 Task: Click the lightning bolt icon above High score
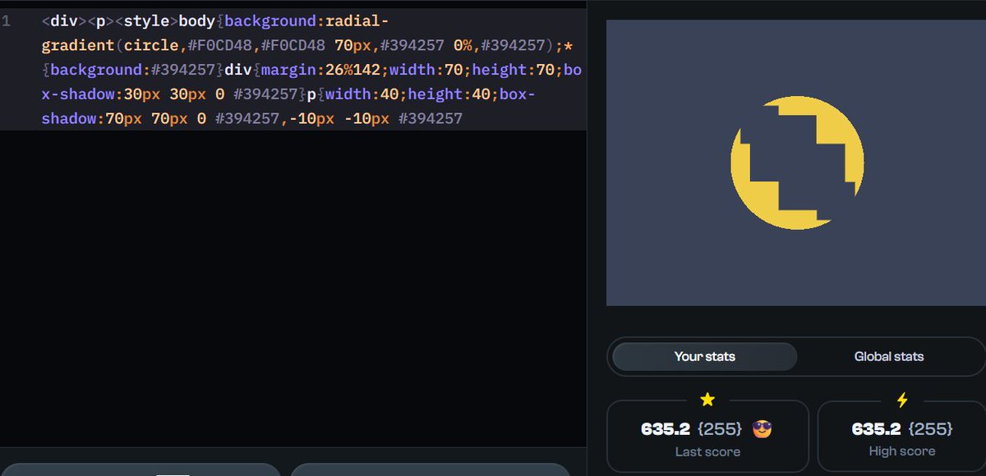pos(902,400)
